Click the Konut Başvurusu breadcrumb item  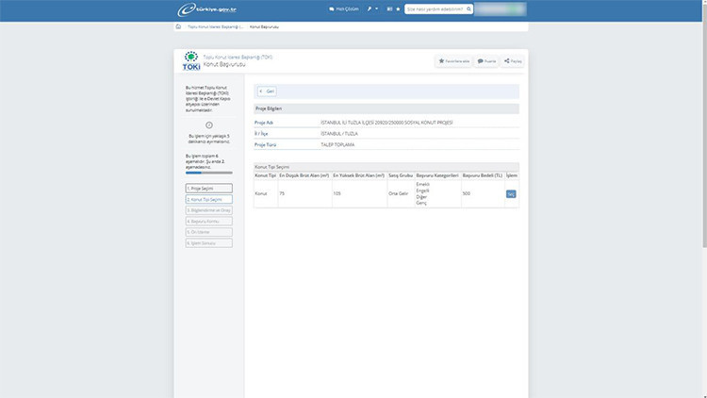(x=265, y=27)
